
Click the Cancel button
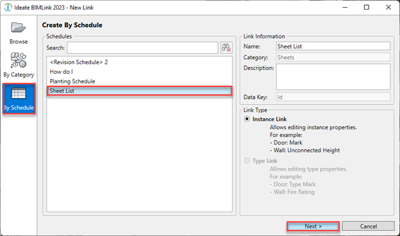(369, 226)
